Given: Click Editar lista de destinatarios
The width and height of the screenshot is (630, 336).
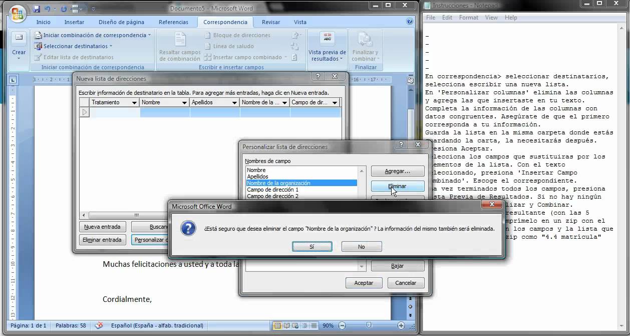Looking at the screenshot, I should 74,57.
